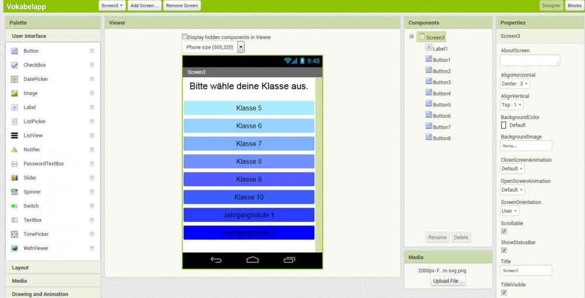
Task: Click the Upload File button
Action: (x=449, y=281)
